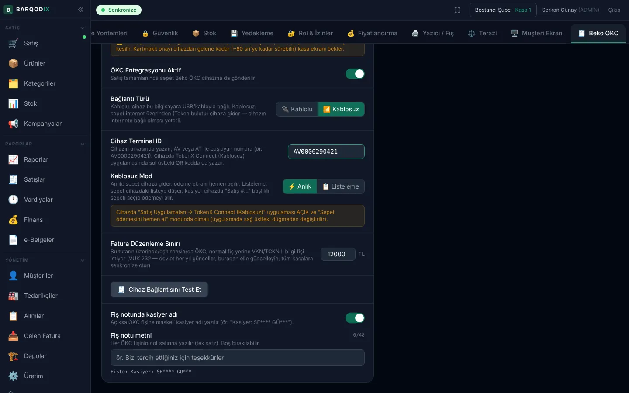Image resolution: width=629 pixels, height=393 pixels.
Task: Open Satışlar receipt icon
Action: (14, 179)
